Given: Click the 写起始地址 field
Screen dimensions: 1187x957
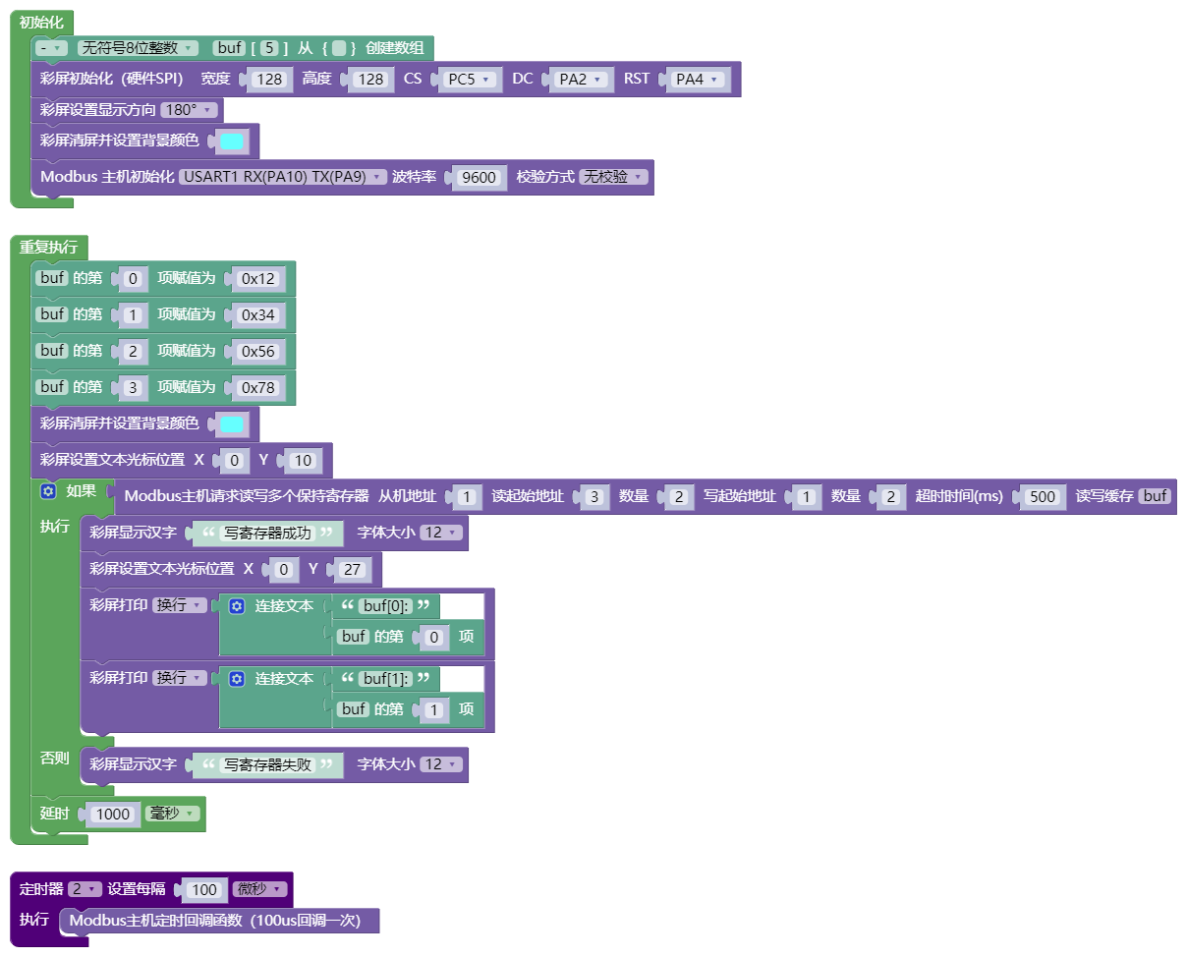Looking at the screenshot, I should pyautogui.click(x=806, y=497).
